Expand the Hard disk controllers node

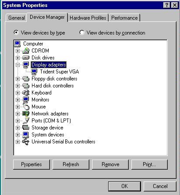pos(18,86)
